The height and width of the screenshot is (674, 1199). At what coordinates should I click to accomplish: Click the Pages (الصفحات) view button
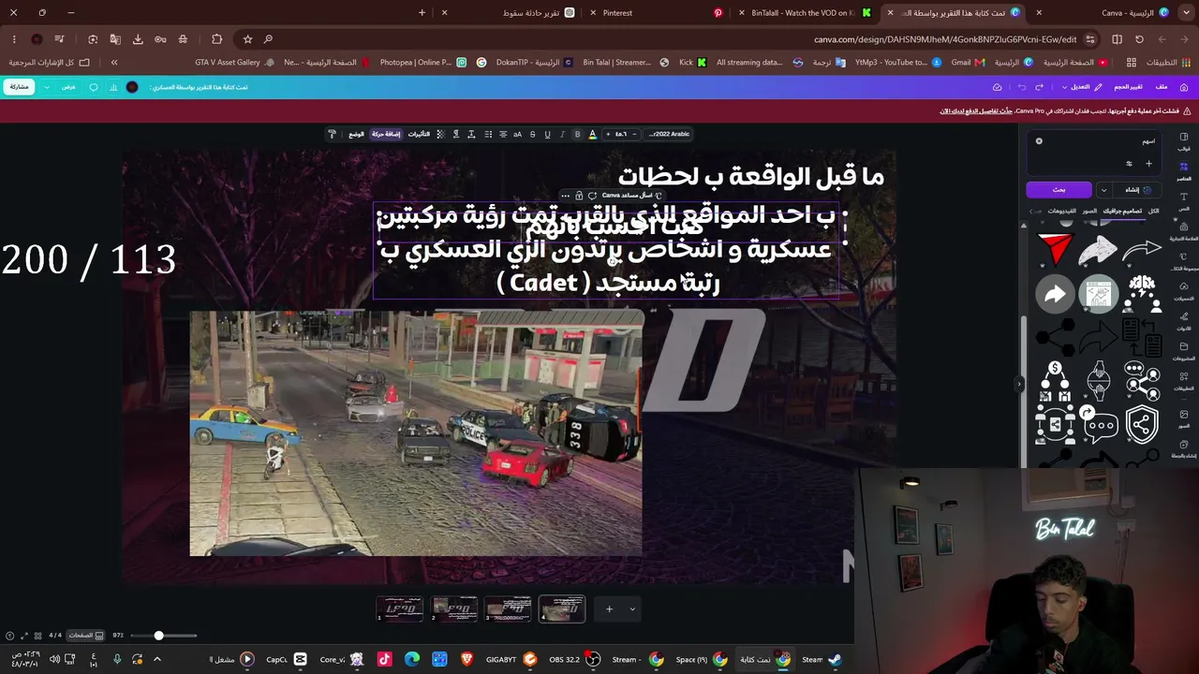click(85, 636)
